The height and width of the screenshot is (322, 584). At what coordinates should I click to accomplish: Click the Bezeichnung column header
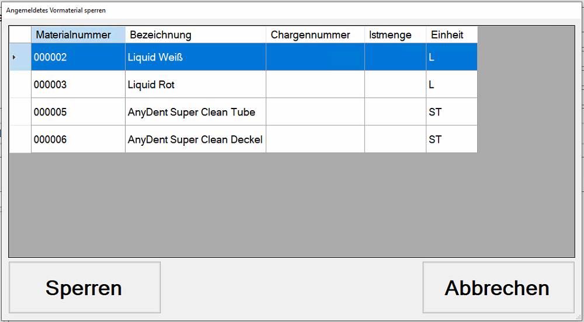(195, 35)
